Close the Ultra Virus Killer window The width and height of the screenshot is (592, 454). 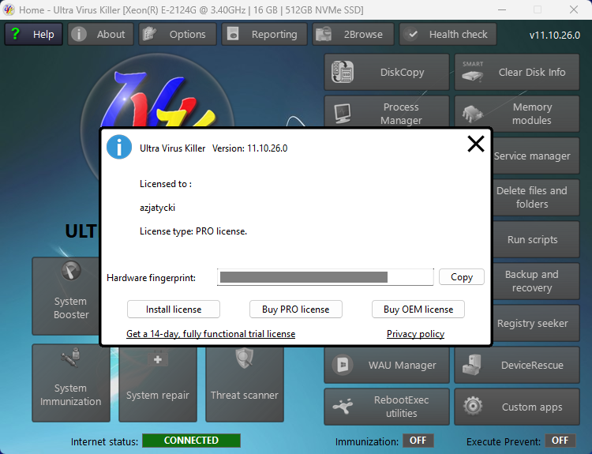click(574, 9)
